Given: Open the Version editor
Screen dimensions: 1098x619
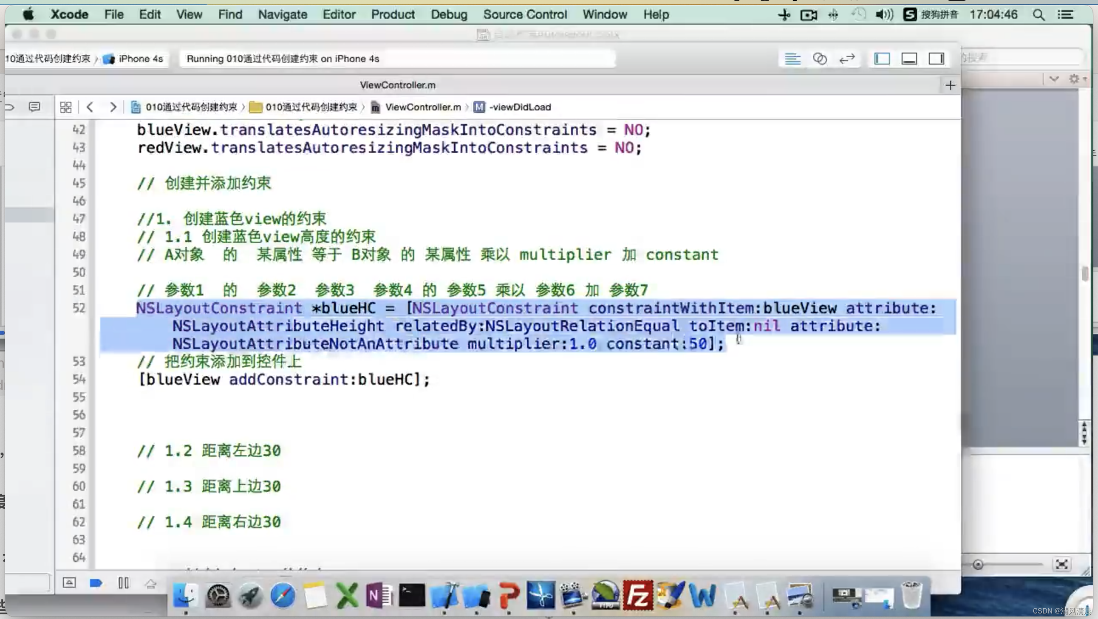Looking at the screenshot, I should (x=847, y=58).
